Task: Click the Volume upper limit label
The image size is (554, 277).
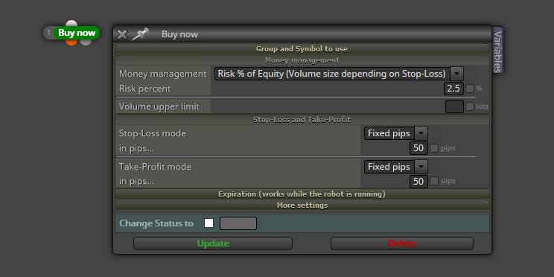Action: pos(159,106)
